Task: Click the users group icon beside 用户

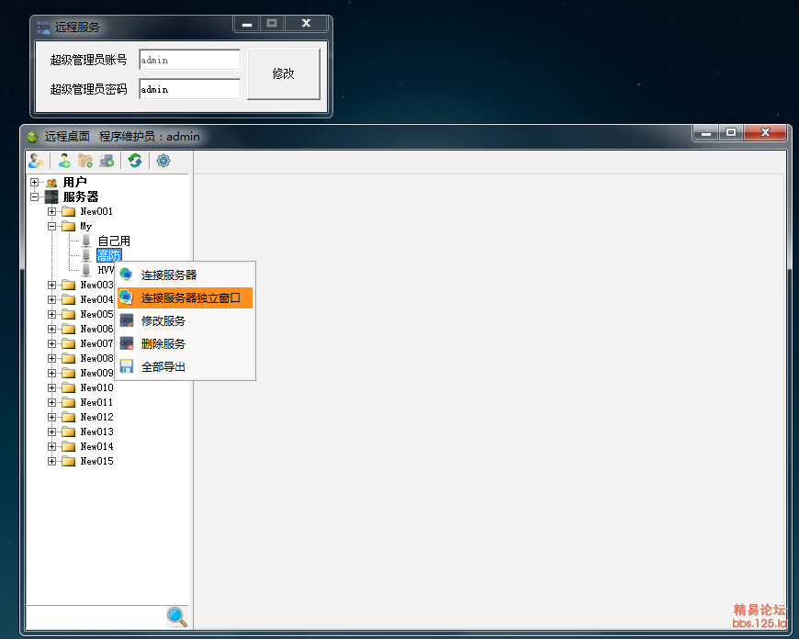Action: [51, 183]
